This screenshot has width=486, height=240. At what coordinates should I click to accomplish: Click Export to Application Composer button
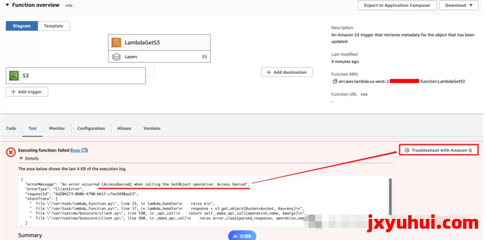397,5
